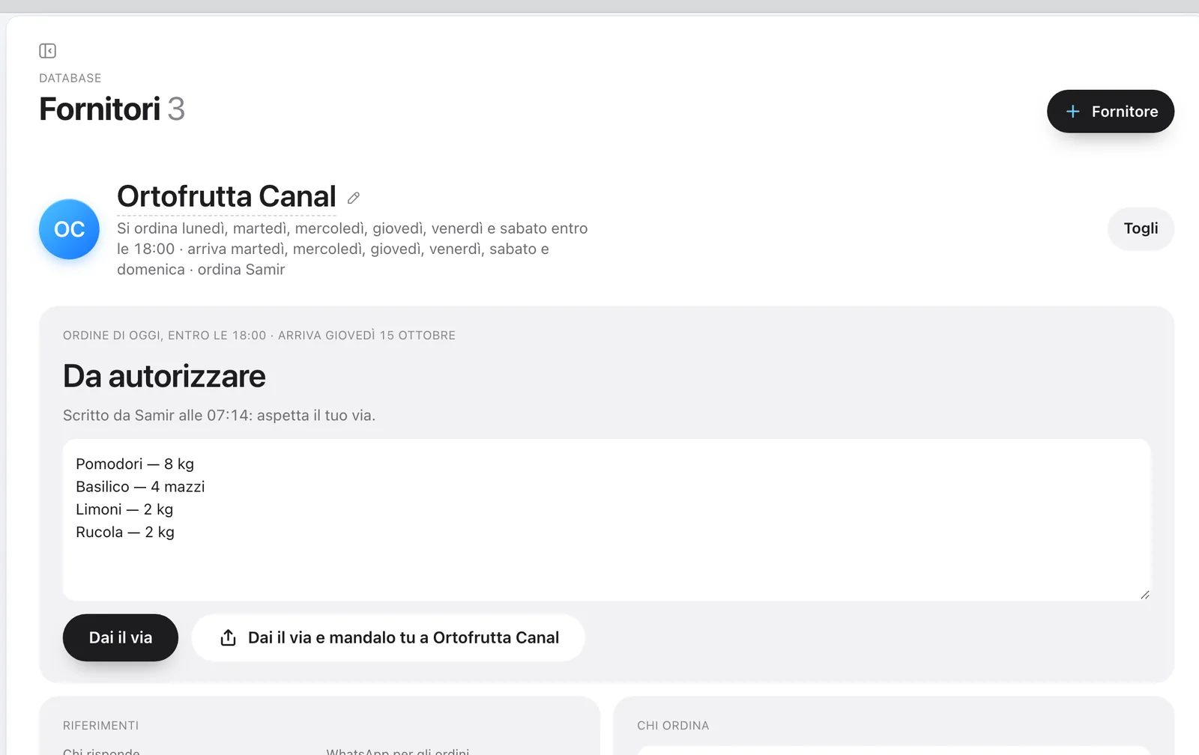Click inside the order list text area
This screenshot has width=1199, height=755.
607,520
